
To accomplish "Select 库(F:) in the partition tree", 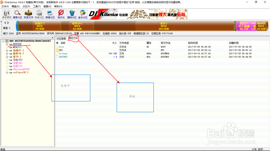I will tap(17, 57).
